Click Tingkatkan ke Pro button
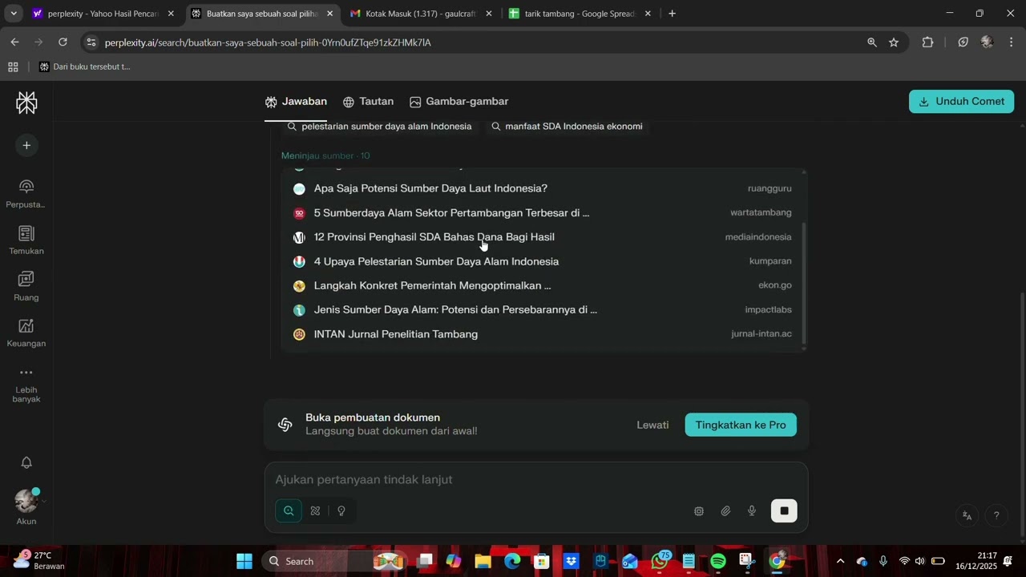 click(x=741, y=425)
